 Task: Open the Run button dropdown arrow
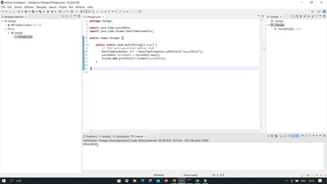[x=29, y=12]
